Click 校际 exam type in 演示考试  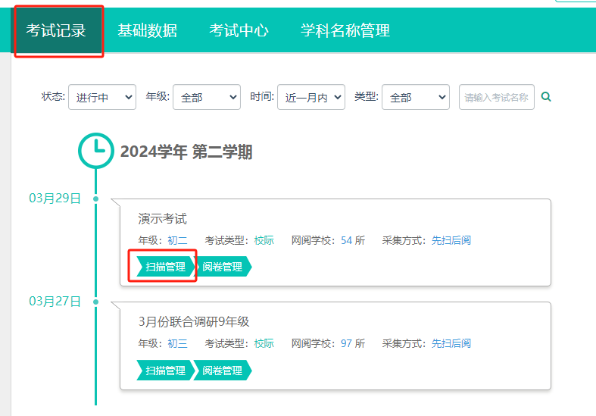coord(264,240)
